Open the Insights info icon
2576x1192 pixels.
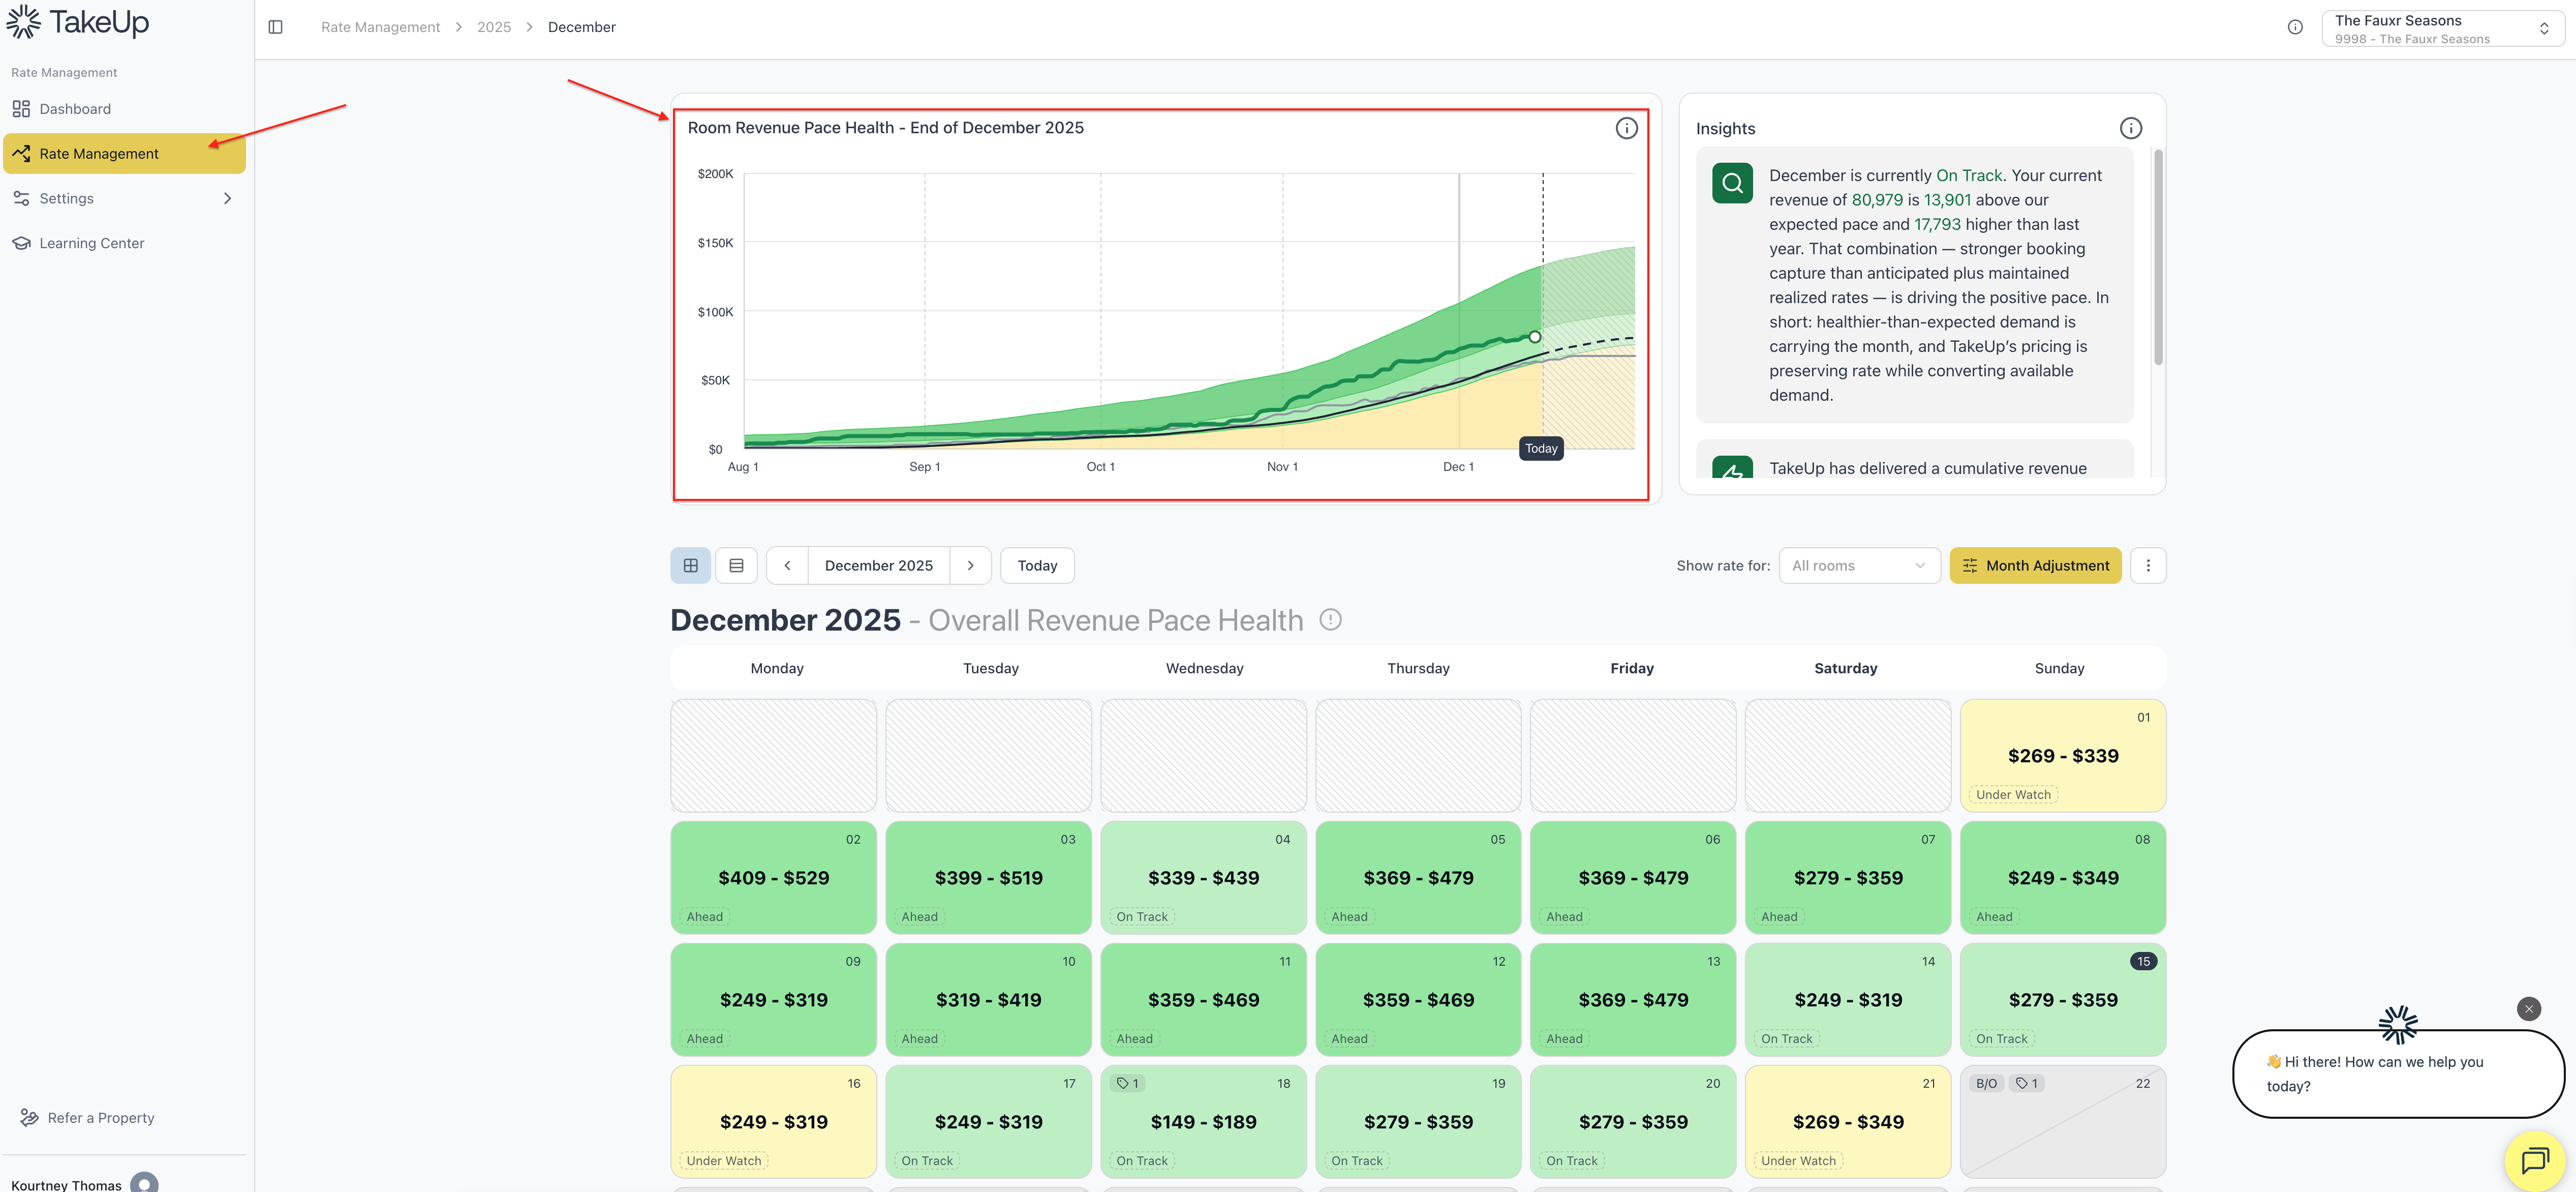point(2130,128)
